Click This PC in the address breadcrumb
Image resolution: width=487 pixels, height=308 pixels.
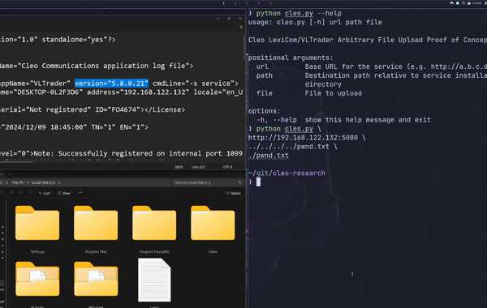[17, 182]
